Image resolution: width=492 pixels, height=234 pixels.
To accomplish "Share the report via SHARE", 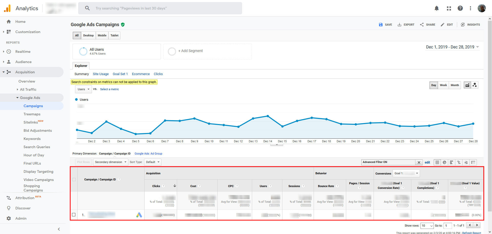I will (427, 25).
